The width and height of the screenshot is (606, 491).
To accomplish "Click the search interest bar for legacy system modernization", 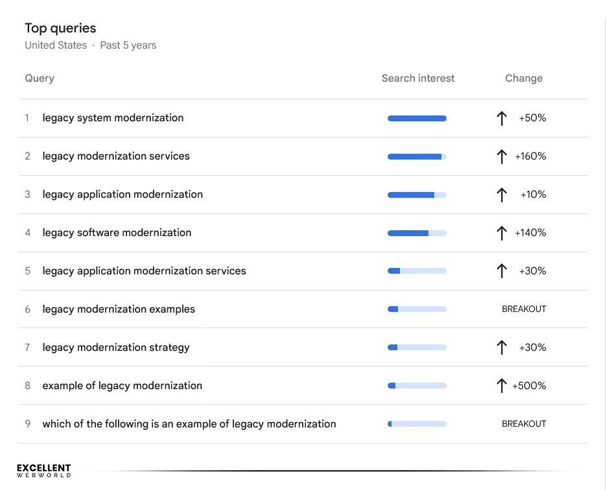I will click(x=417, y=118).
